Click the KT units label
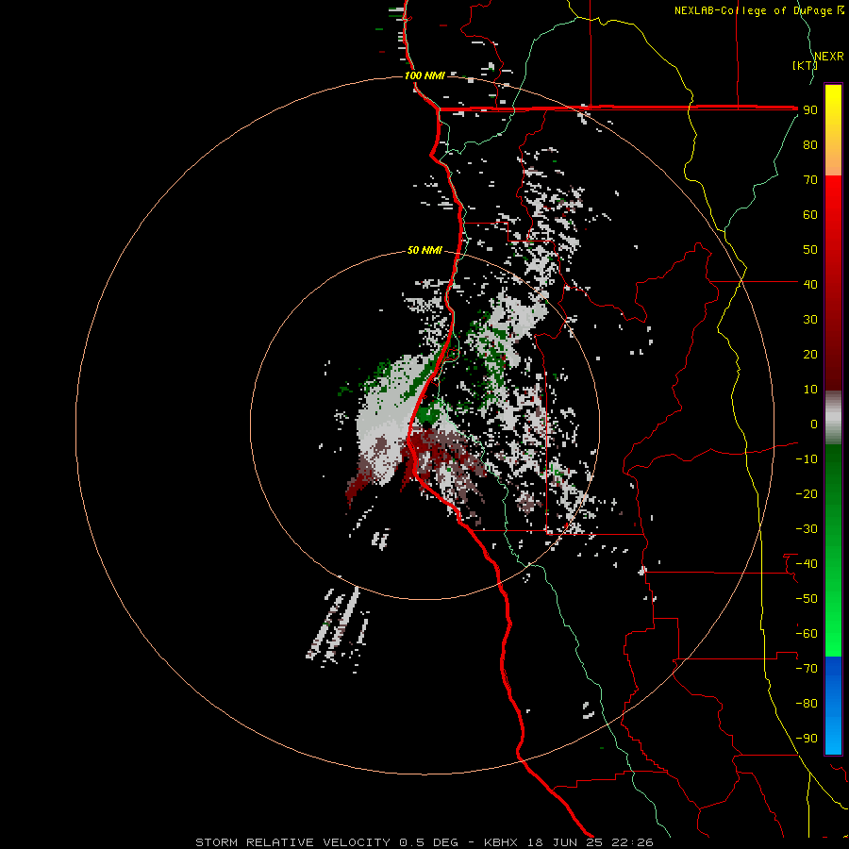849x849 pixels. [805, 65]
